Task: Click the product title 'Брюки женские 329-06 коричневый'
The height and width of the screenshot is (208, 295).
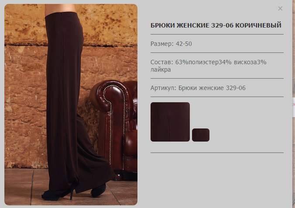Action: tap(216, 25)
